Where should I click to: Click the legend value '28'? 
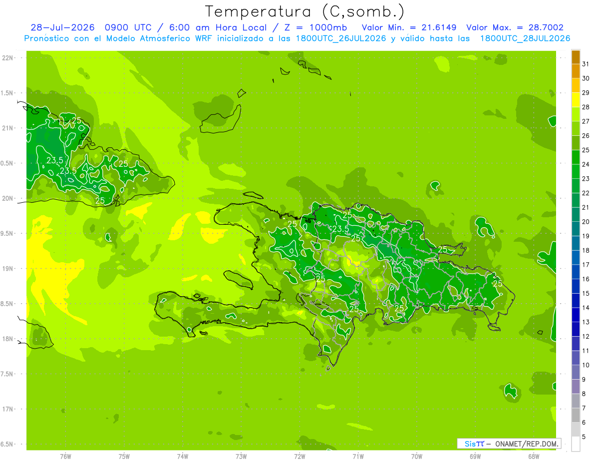click(586, 107)
